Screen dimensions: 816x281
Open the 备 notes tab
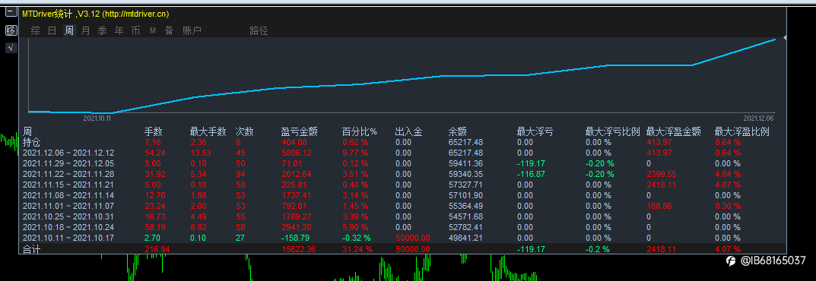[169, 30]
